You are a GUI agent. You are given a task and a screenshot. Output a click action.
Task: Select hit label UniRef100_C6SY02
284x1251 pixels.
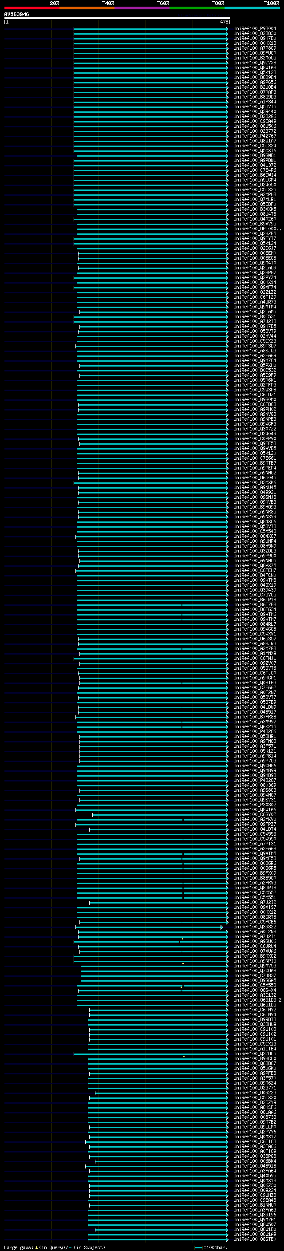tap(255, 814)
